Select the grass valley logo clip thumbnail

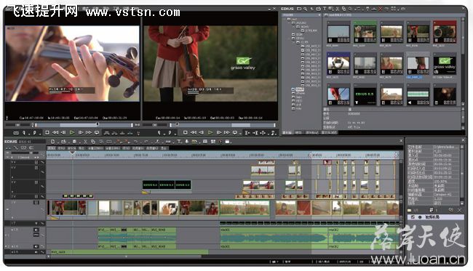[445, 65]
